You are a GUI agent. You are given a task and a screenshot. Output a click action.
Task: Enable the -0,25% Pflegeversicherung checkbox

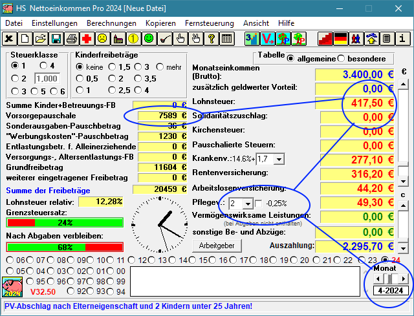point(259,204)
